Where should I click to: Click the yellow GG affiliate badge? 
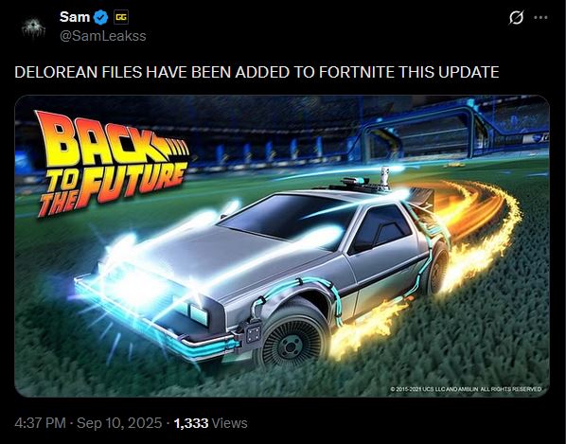[x=121, y=17]
